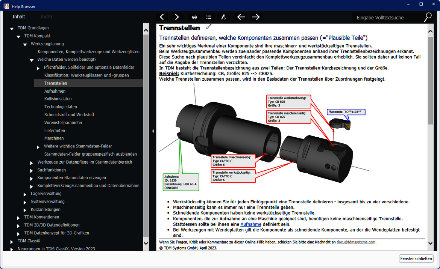The width and height of the screenshot is (440, 269).
Task: Expand the TDM Konventionen node
Action: pos(18,218)
